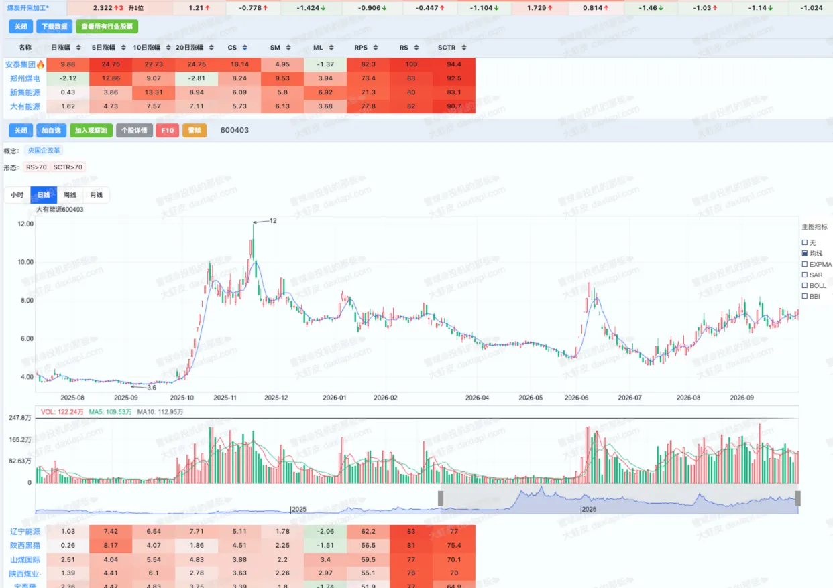
Task: Click the fire icon beside 安泰集团
Action: [x=40, y=64]
